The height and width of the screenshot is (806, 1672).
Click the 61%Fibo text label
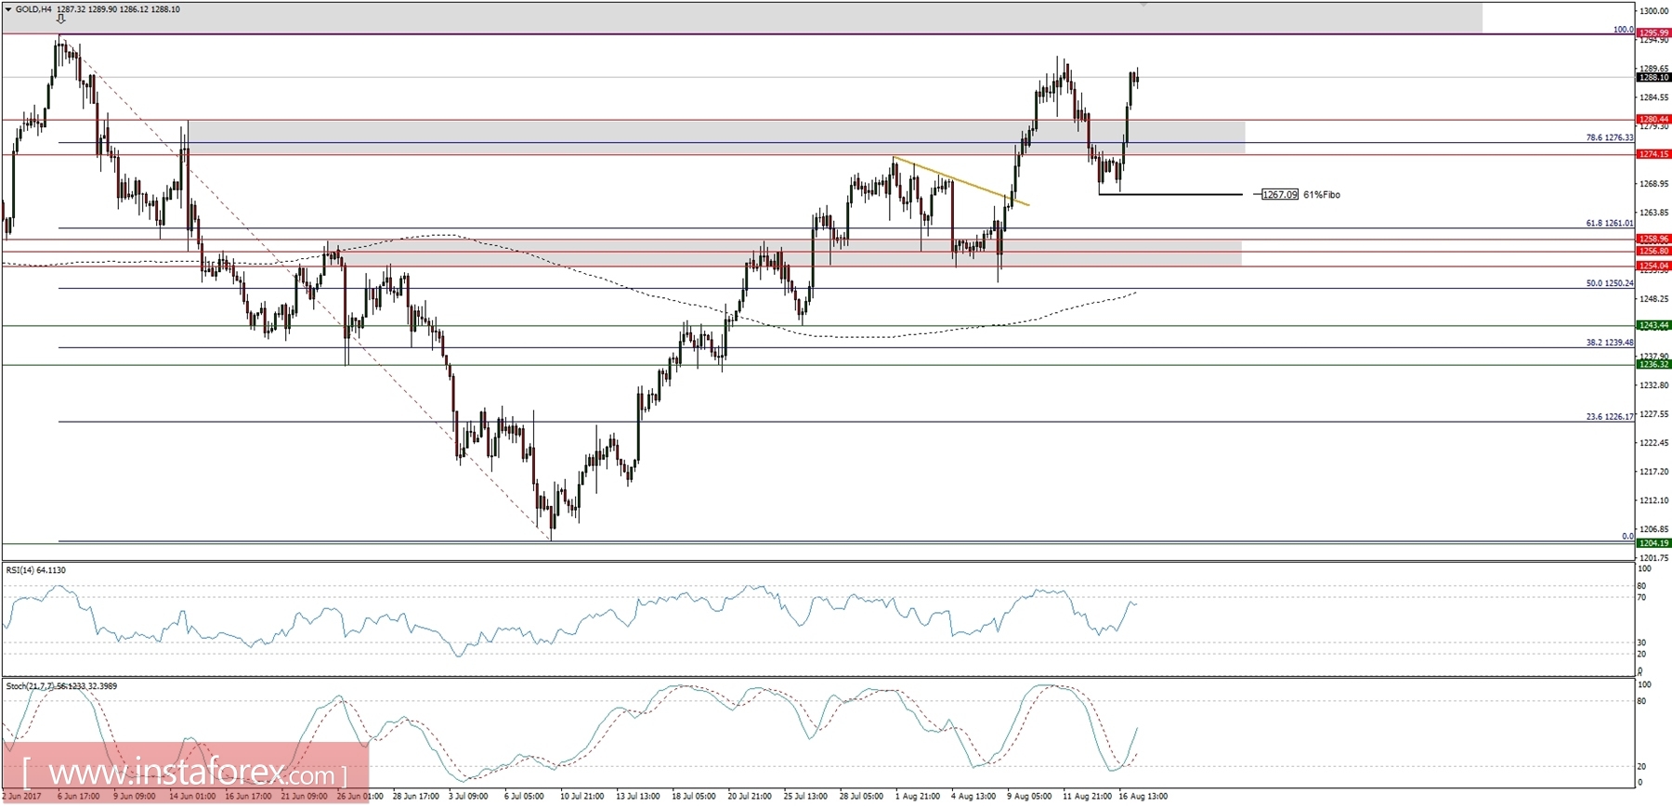tap(1322, 195)
